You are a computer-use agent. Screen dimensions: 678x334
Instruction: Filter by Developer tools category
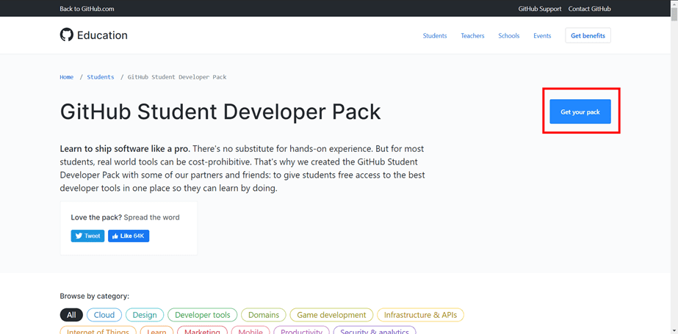click(x=202, y=315)
